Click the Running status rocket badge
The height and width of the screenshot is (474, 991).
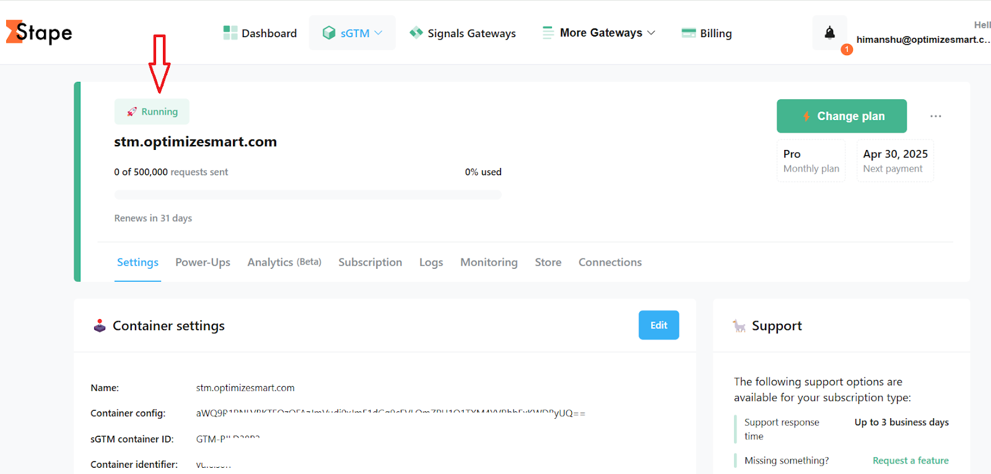(x=152, y=112)
